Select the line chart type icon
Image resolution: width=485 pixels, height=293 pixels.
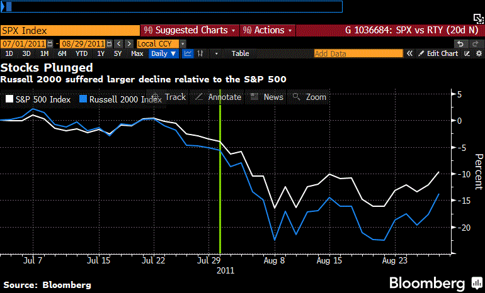pos(188,53)
